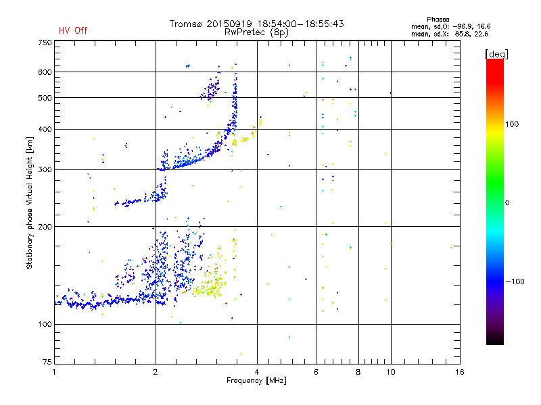The height and width of the screenshot is (405, 541).
Task: Click the x-axis '16' tick label
Action: (460, 372)
